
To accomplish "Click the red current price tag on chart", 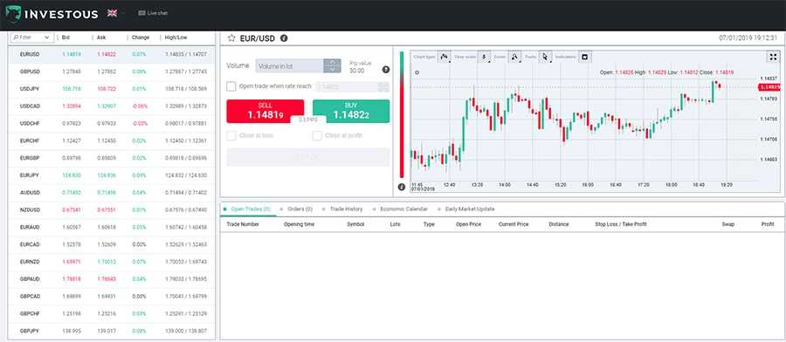I will [x=770, y=87].
